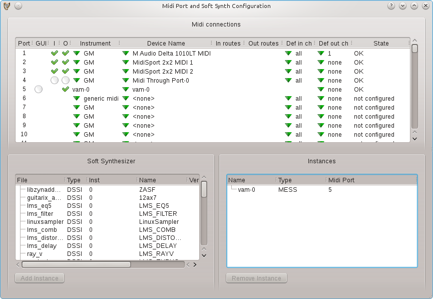Open device dropdown for Midi Through Port-0
Viewport: 433px width, 299px height.
pos(126,81)
